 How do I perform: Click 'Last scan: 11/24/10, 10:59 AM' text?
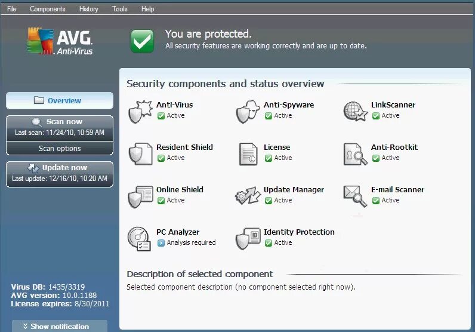(60, 133)
